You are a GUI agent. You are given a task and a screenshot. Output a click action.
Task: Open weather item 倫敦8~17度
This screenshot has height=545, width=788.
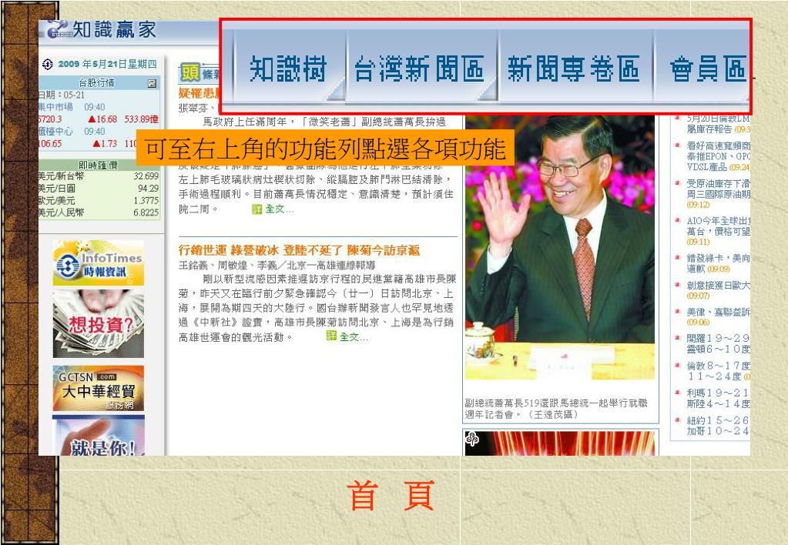(718, 371)
